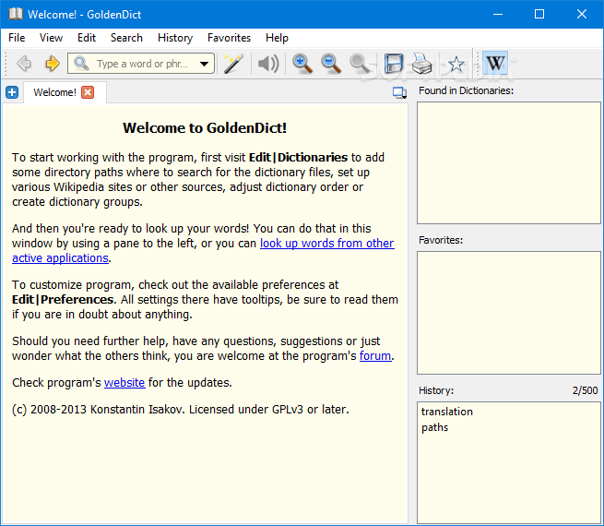Open the tab list button beside tabs
Image resolution: width=604 pixels, height=526 pixels.
[x=399, y=92]
